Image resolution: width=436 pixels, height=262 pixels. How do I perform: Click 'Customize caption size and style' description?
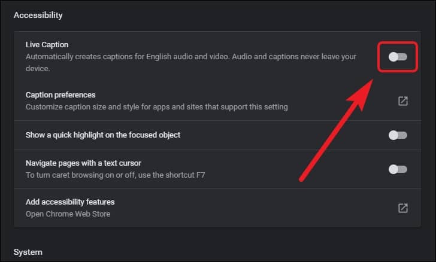[x=156, y=107]
